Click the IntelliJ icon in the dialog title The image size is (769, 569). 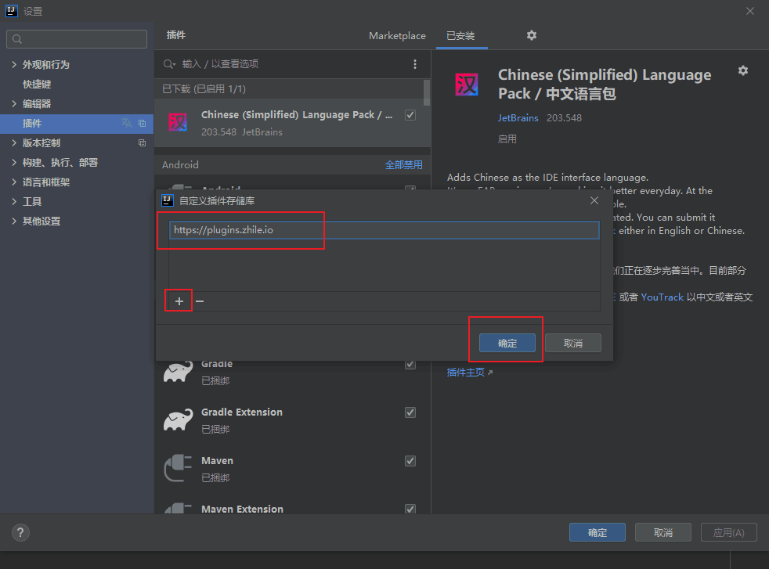[168, 200]
